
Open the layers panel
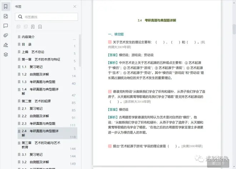point(5,54)
